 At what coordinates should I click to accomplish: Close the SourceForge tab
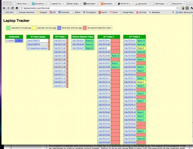(x=46, y=4)
